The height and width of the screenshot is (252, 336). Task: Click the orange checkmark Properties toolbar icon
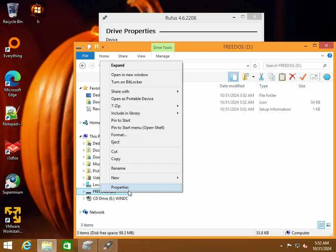point(303,77)
